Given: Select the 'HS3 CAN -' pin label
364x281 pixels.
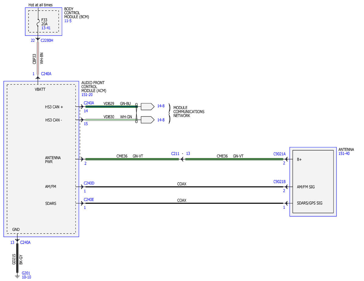Looking at the screenshot, I should [x=53, y=120].
